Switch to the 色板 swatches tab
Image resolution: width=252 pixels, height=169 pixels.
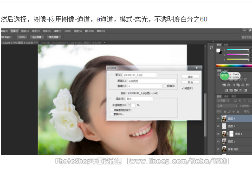click(x=226, y=45)
